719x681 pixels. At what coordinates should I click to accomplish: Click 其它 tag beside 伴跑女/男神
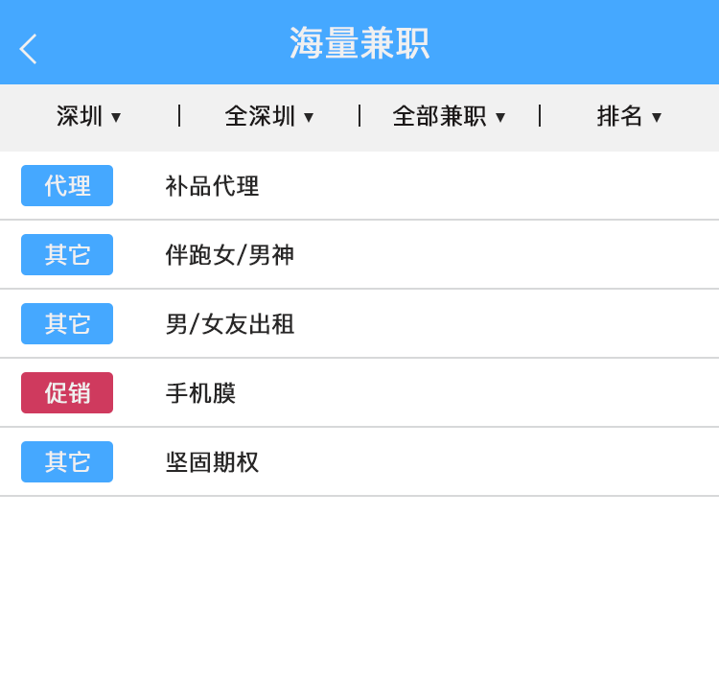click(67, 255)
